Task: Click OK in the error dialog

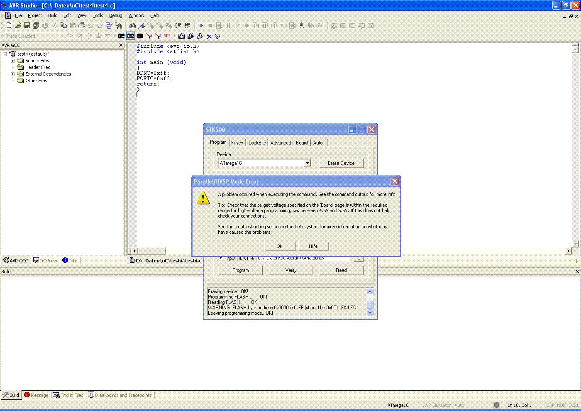Action: 279,246
